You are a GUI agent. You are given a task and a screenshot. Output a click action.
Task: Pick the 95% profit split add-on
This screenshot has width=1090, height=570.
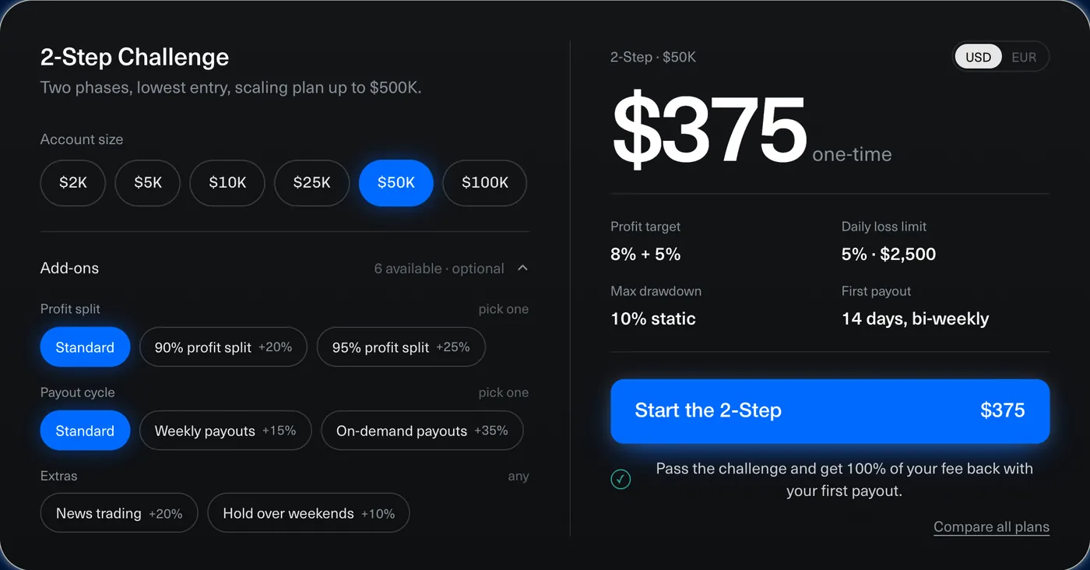tap(401, 347)
